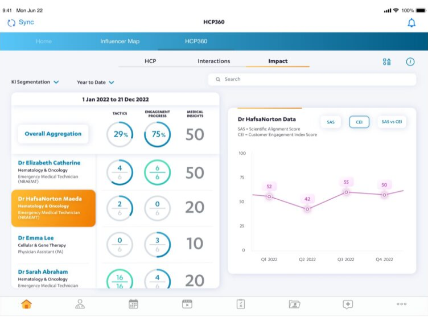Tap the Sync refresh icon
The width and height of the screenshot is (428, 321).
pos(11,23)
